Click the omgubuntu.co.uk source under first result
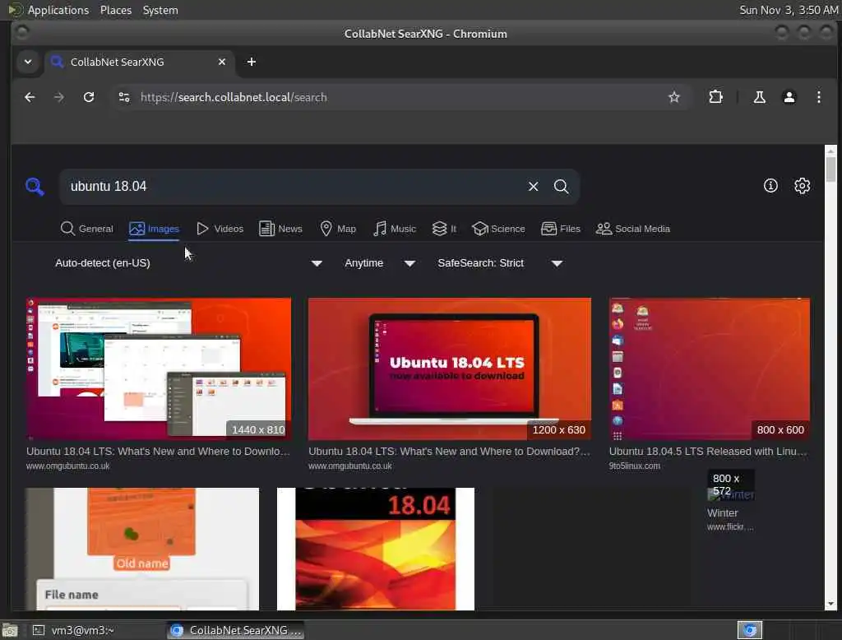This screenshot has height=640, width=842. 67,466
